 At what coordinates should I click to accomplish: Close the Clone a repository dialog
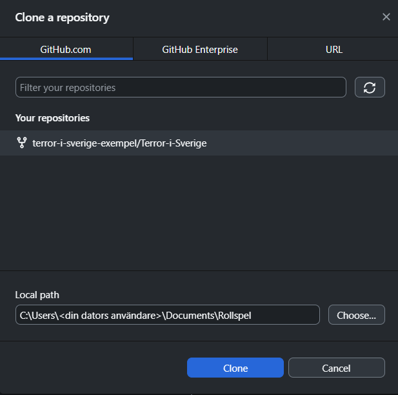[386, 17]
